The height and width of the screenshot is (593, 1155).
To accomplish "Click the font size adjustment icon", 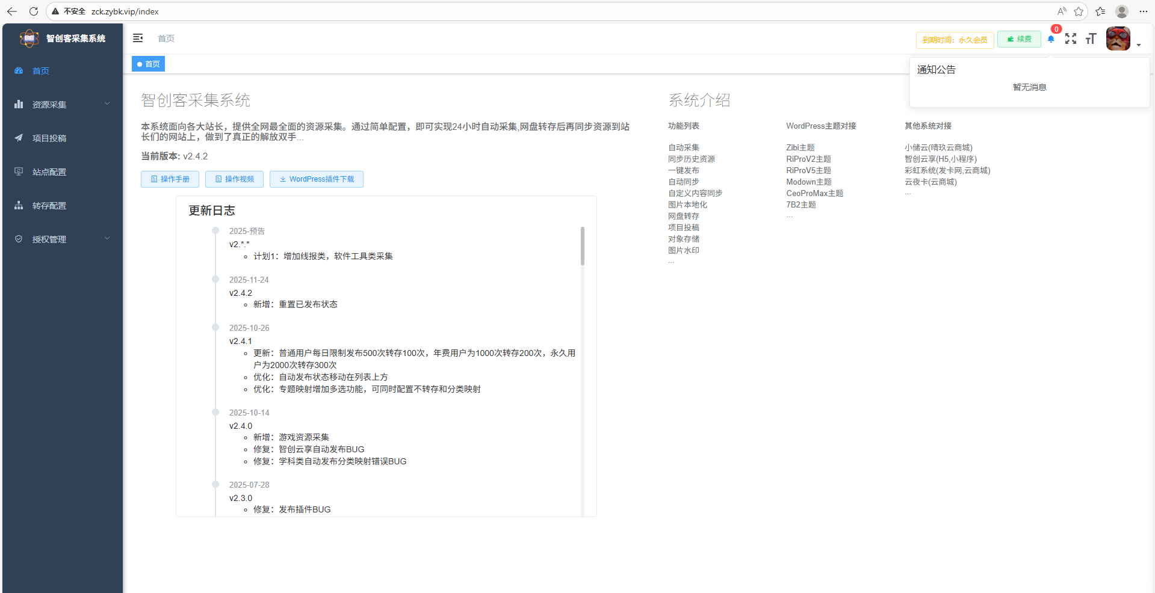I will click(x=1091, y=38).
